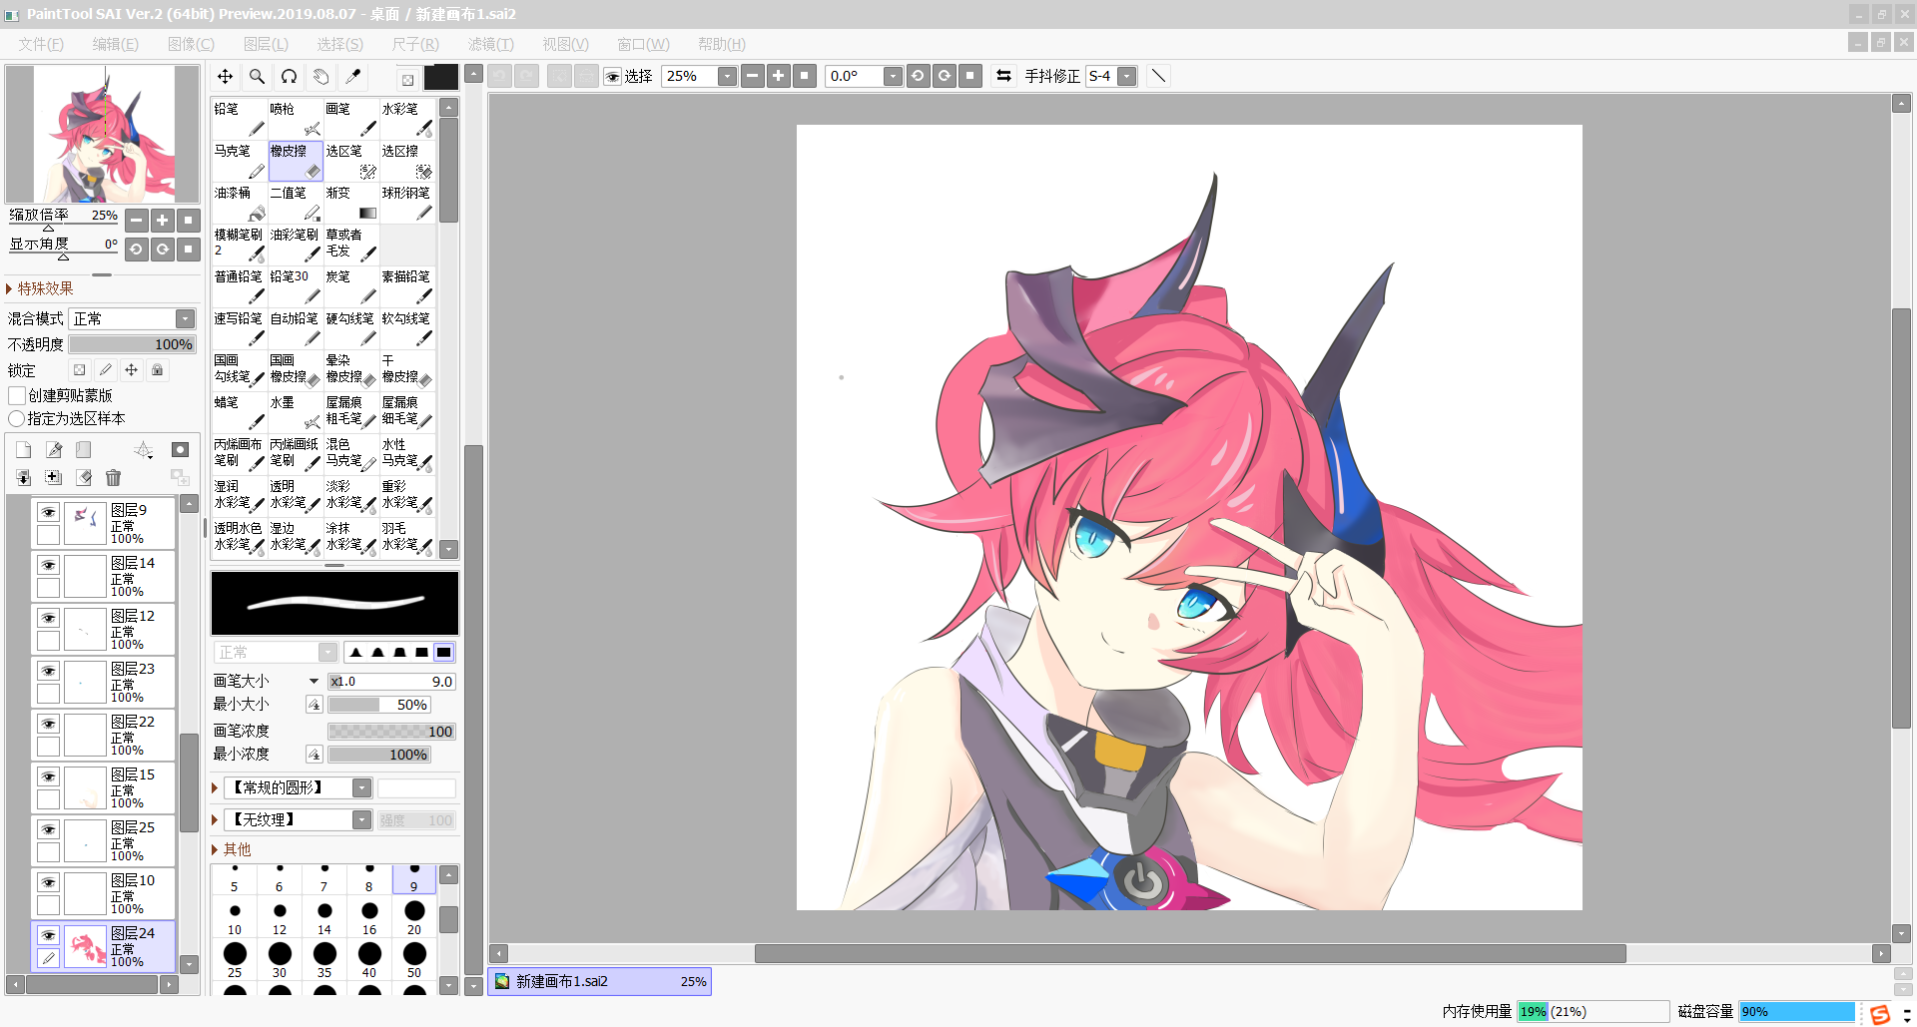1917x1027 pixels.
Task: Choose the 喷枪 airbrush tool
Action: coord(296,119)
